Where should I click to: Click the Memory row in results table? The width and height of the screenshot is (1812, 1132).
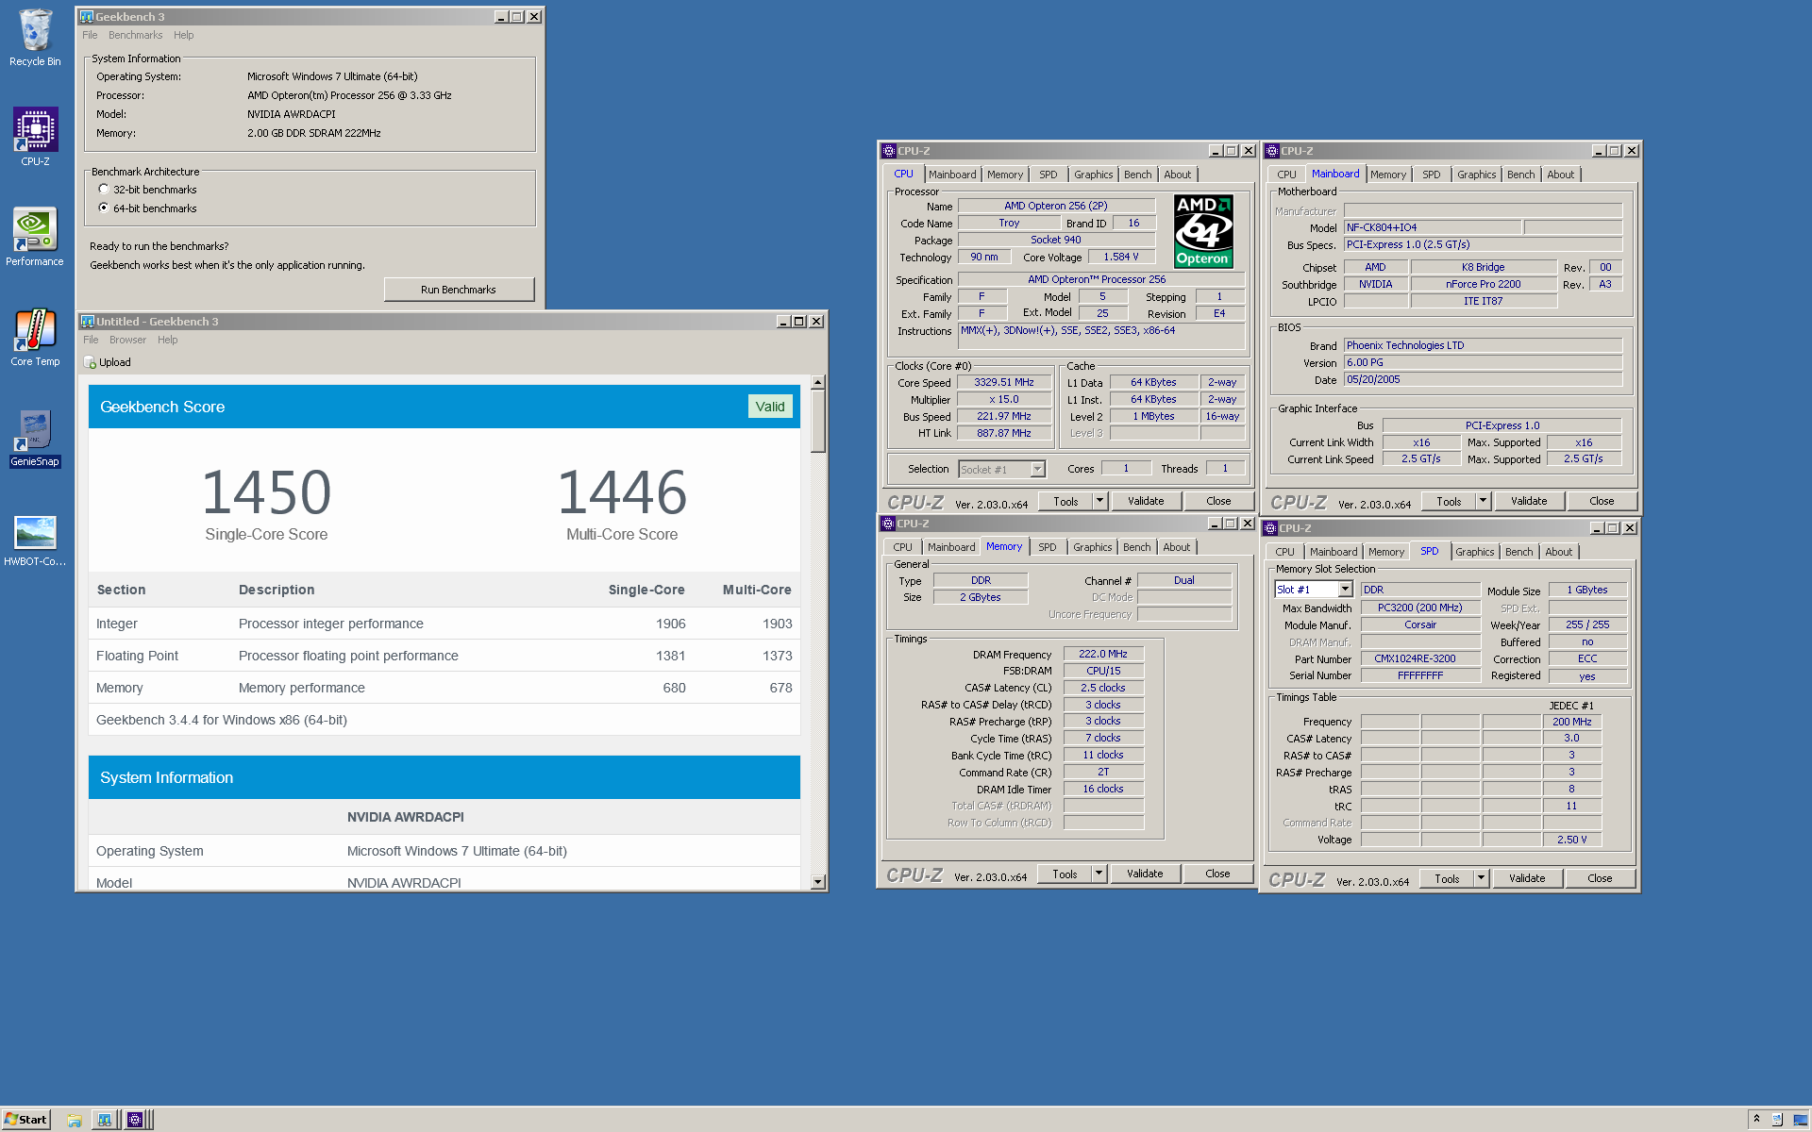pyautogui.click(x=445, y=688)
